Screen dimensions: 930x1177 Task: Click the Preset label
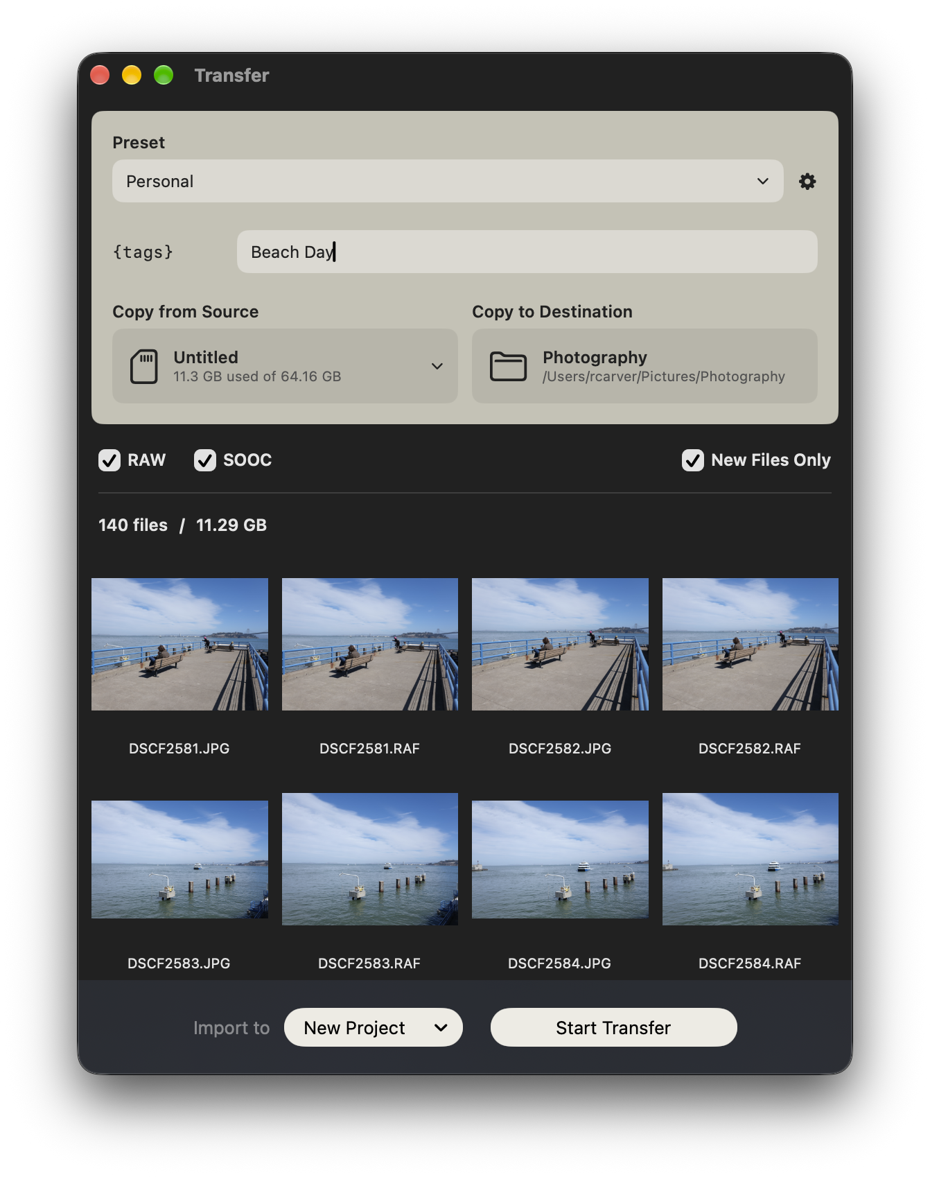click(x=139, y=143)
